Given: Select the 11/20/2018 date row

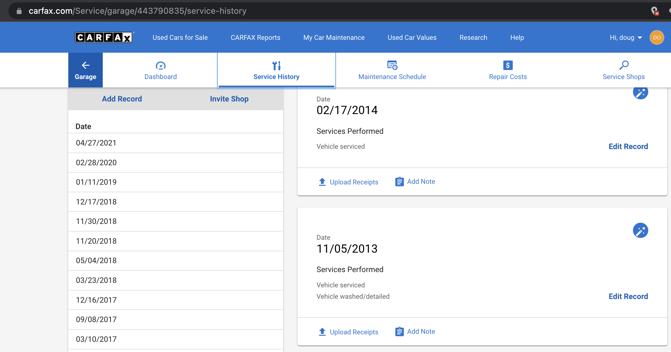Looking at the screenshot, I should coord(176,241).
